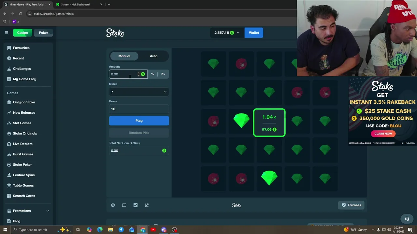
Task: Open Feature Spins category
Action: (x=23, y=175)
